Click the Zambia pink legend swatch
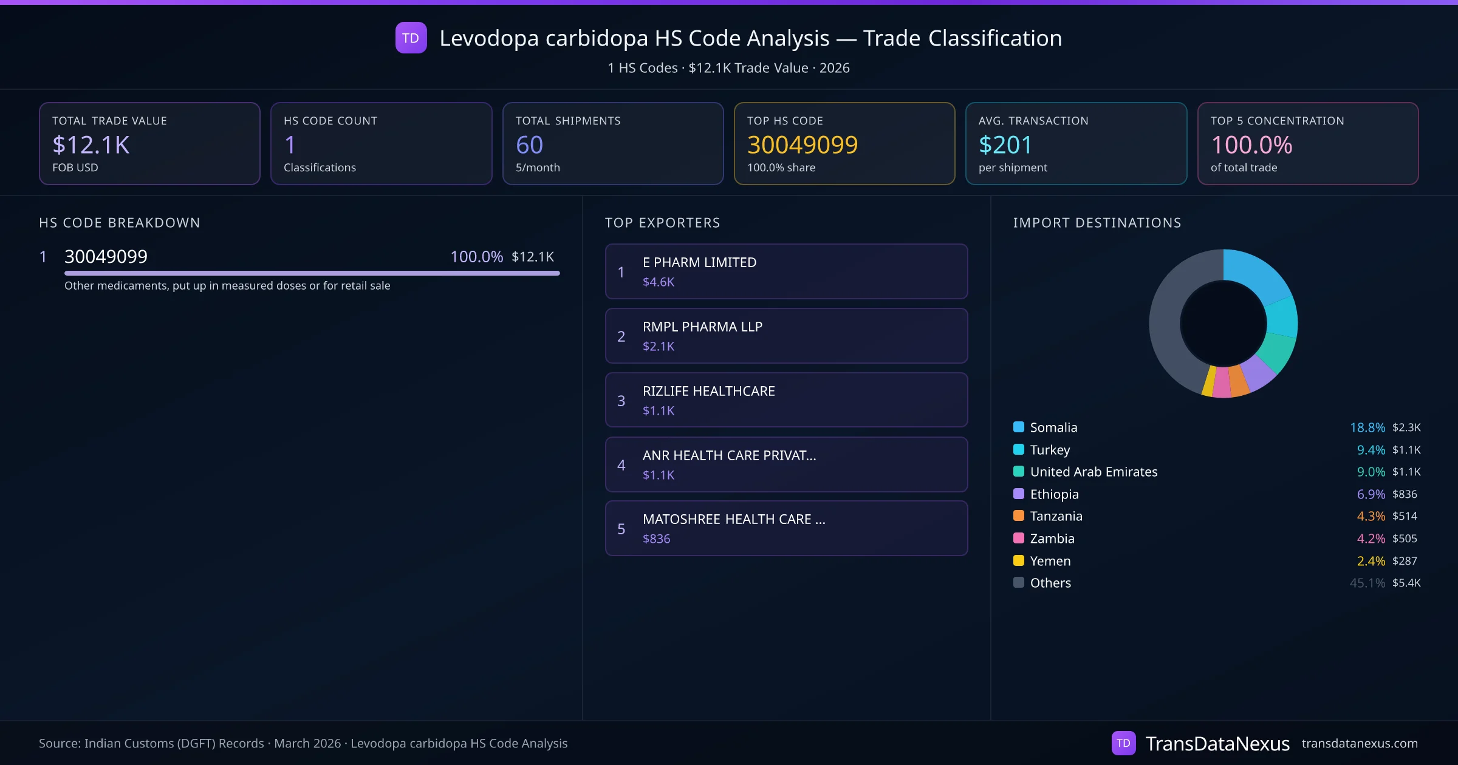Screen dimensions: 1458x765 pyautogui.click(x=1019, y=538)
